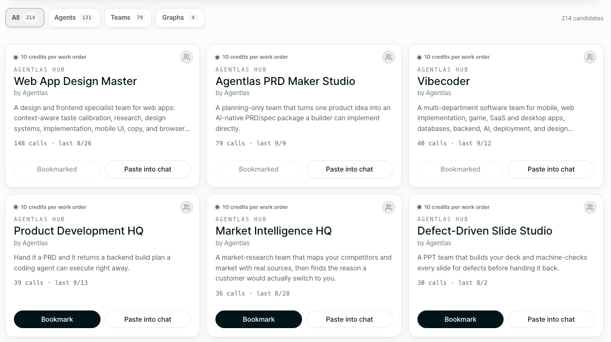This screenshot has width=611, height=342.
Task: Click '214 candidates' count text
Action: coord(582,18)
